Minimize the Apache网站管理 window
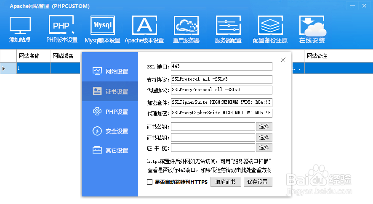The height and width of the screenshot is (204, 373). 352,6
